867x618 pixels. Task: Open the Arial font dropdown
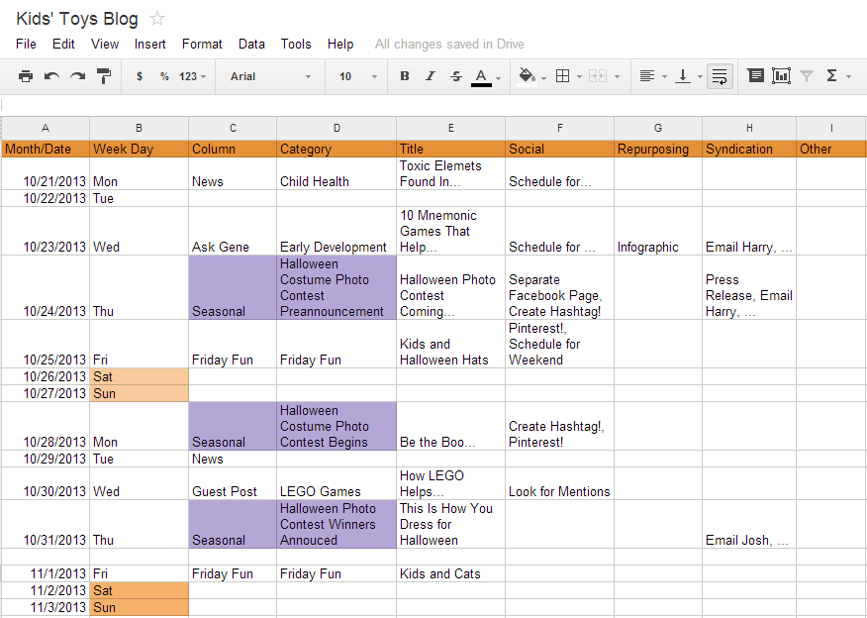(x=270, y=76)
